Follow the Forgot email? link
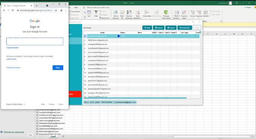Screen dimensions: 256x139 [13, 48]
